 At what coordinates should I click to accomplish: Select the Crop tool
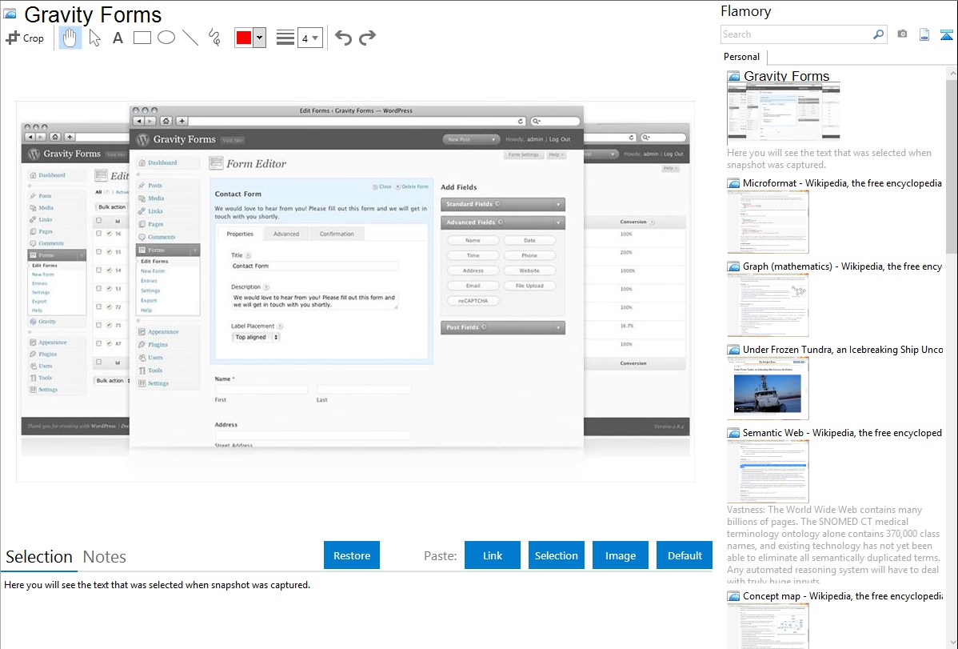click(25, 38)
